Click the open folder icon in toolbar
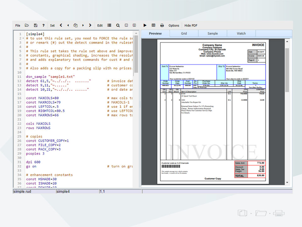Image resolution: width=302 pixels, height=227 pixels. click(x=27, y=25)
